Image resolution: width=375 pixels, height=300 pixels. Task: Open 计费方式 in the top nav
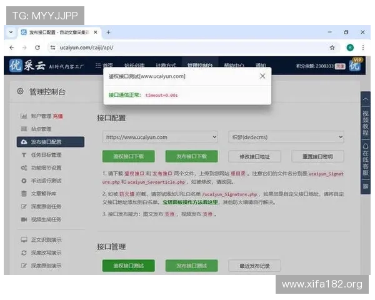(x=166, y=65)
